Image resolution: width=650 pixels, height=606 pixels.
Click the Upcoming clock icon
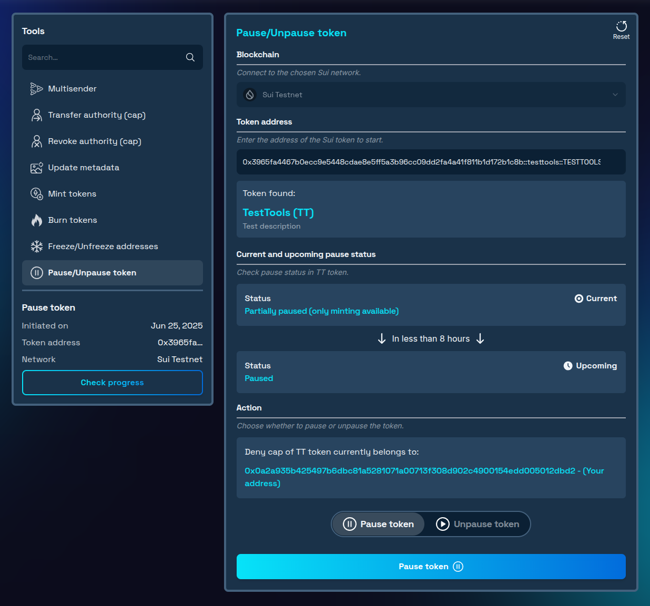pos(568,366)
